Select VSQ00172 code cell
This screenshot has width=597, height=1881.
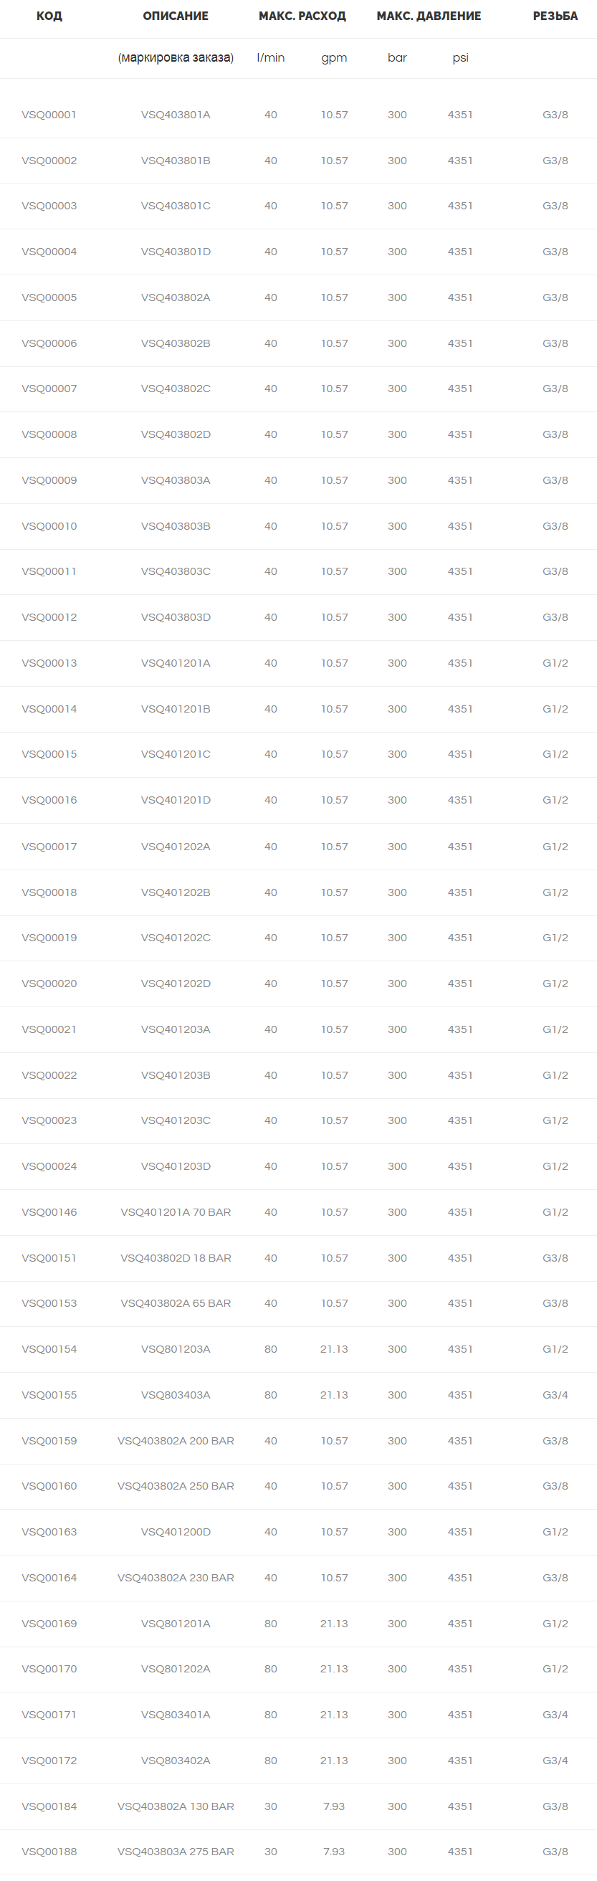(49, 1761)
